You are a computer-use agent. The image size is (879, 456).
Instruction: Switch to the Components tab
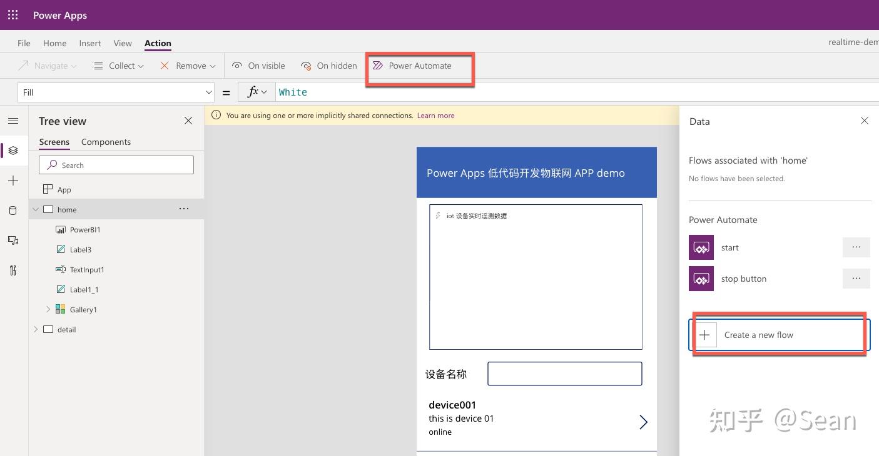[x=105, y=142]
